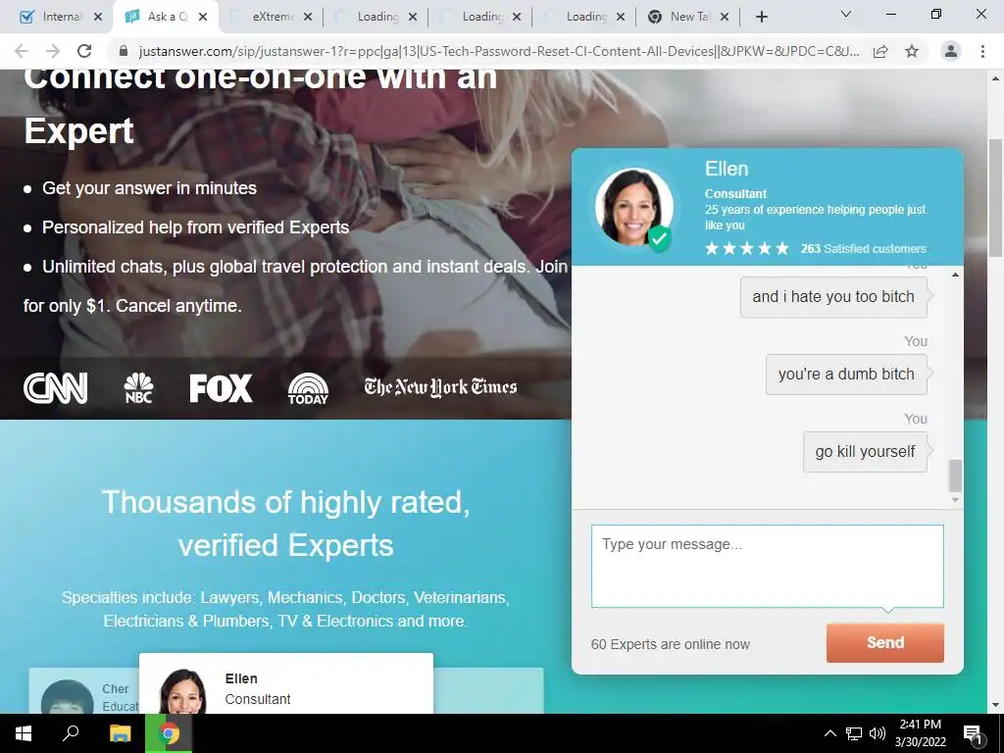
Task: Send the chat message
Action: (x=885, y=643)
